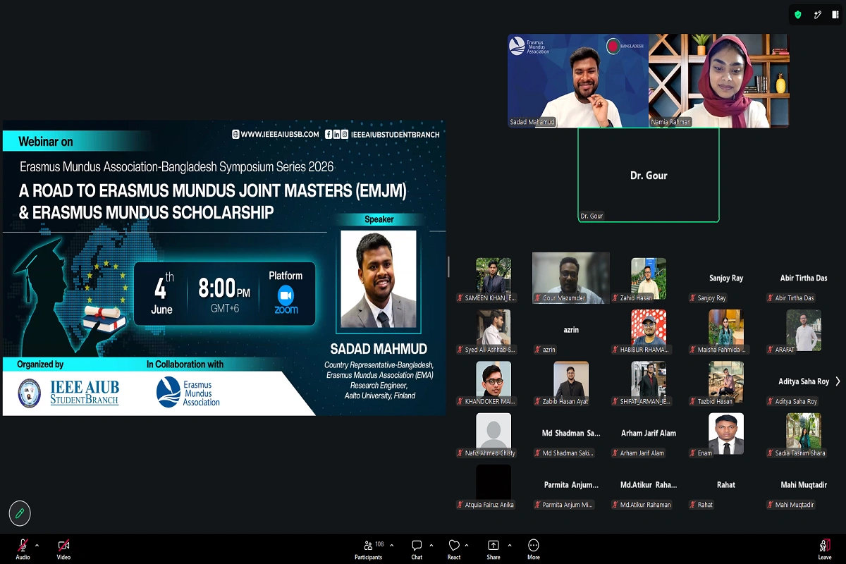Image resolution: width=846 pixels, height=564 pixels.
Task: Change the view layout in top-right corner
Action: click(835, 14)
